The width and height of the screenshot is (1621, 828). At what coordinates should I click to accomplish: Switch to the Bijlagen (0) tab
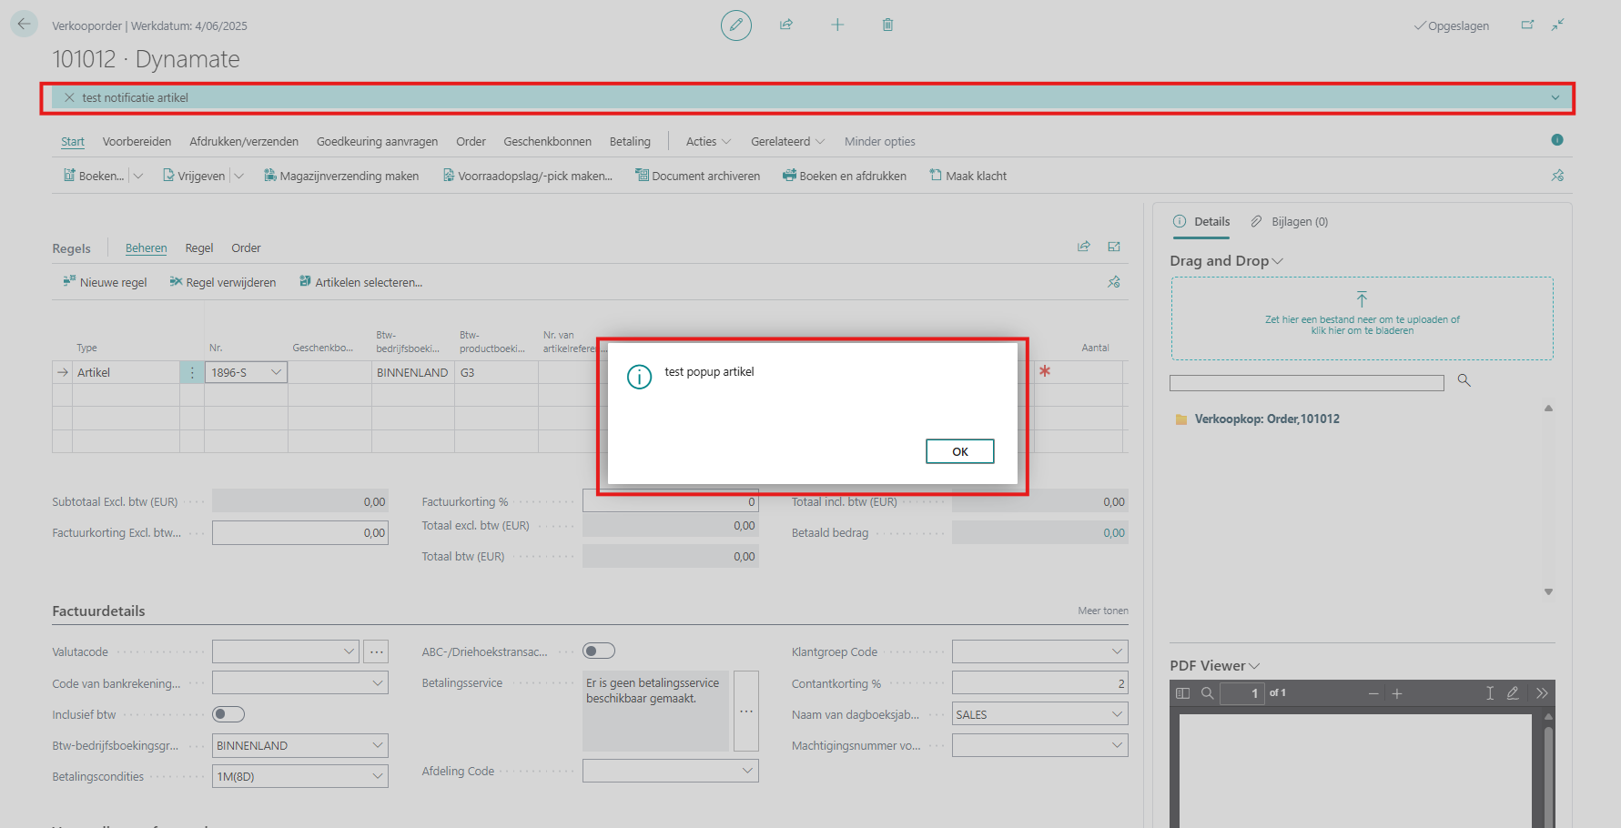pos(1290,222)
